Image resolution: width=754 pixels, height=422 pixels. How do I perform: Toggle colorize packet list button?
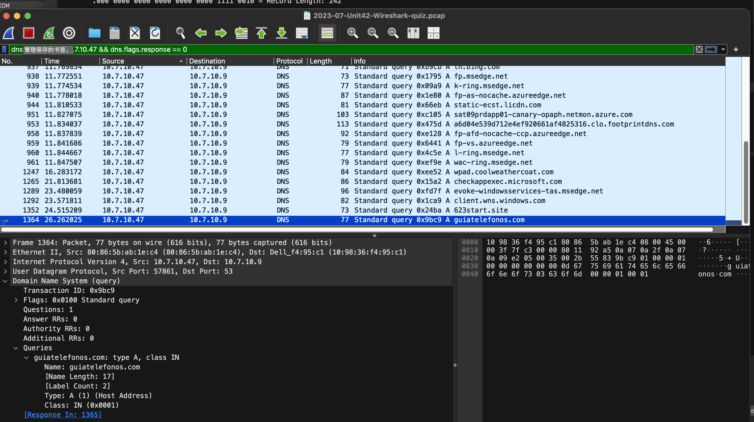327,33
